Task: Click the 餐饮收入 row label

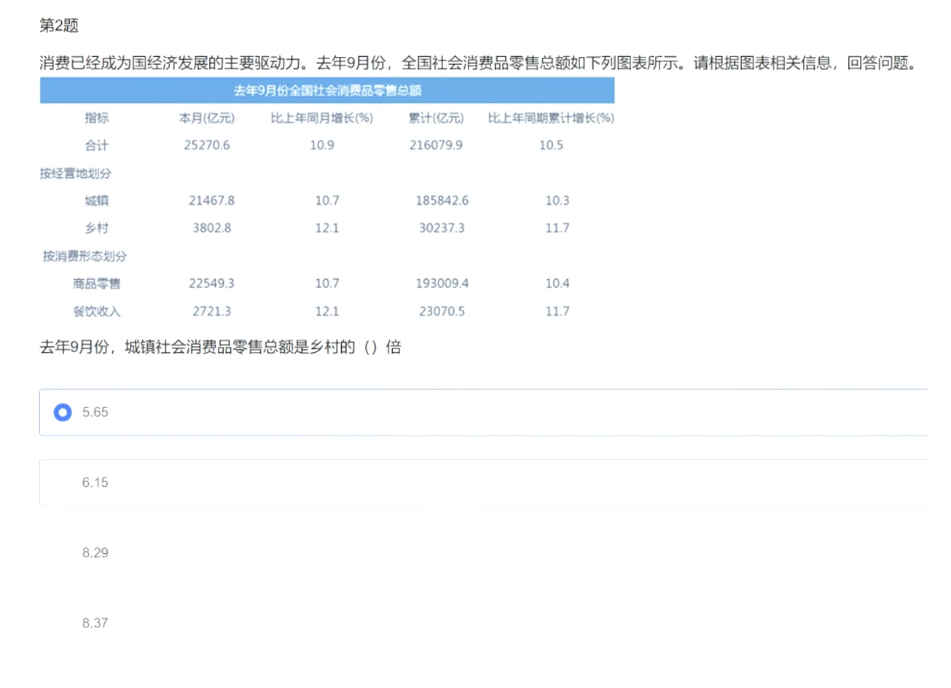Action: (96, 312)
